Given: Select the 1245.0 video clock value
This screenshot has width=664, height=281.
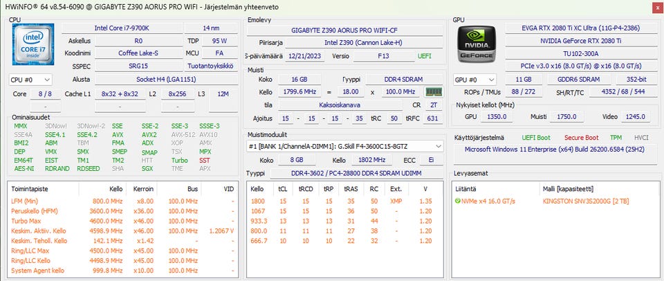Looking at the screenshot, I should pyautogui.click(x=636, y=116).
